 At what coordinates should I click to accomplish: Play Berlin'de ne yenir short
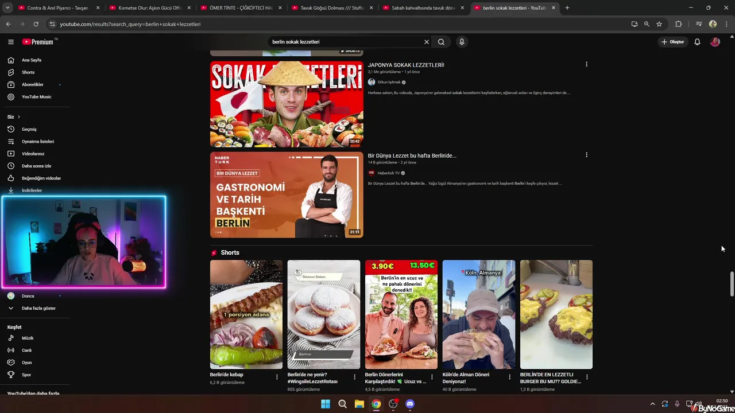[324, 314]
